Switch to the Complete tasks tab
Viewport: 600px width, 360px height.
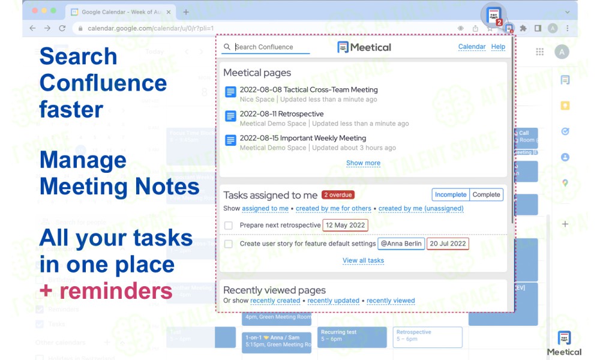pyautogui.click(x=486, y=195)
